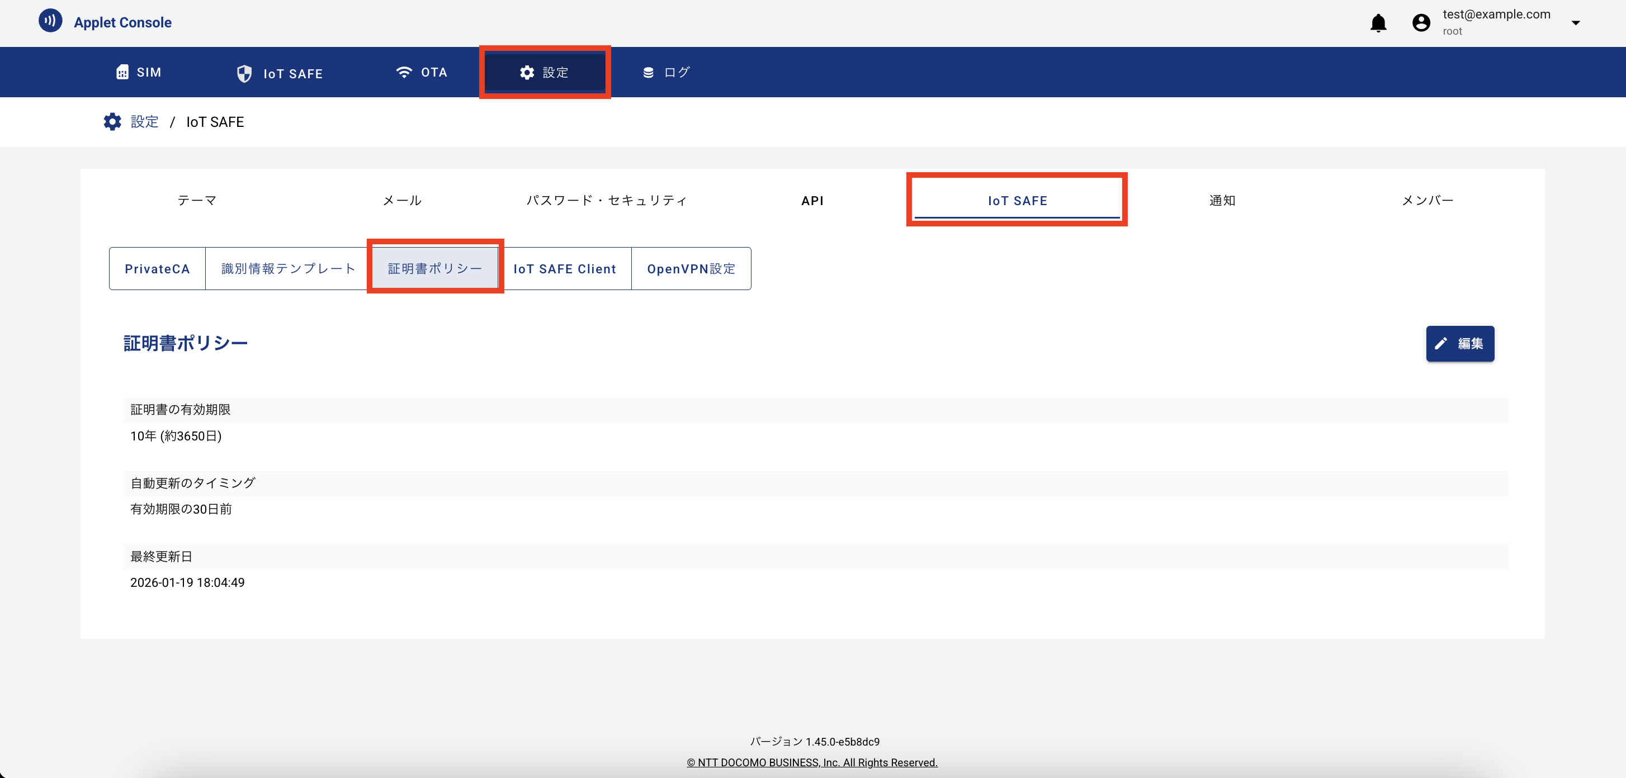Select the SIM card icon in navigation

click(124, 72)
